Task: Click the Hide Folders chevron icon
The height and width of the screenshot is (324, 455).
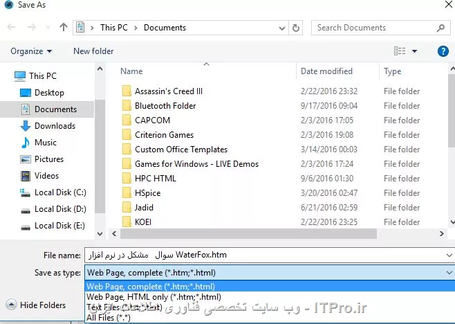Action: click(x=11, y=305)
